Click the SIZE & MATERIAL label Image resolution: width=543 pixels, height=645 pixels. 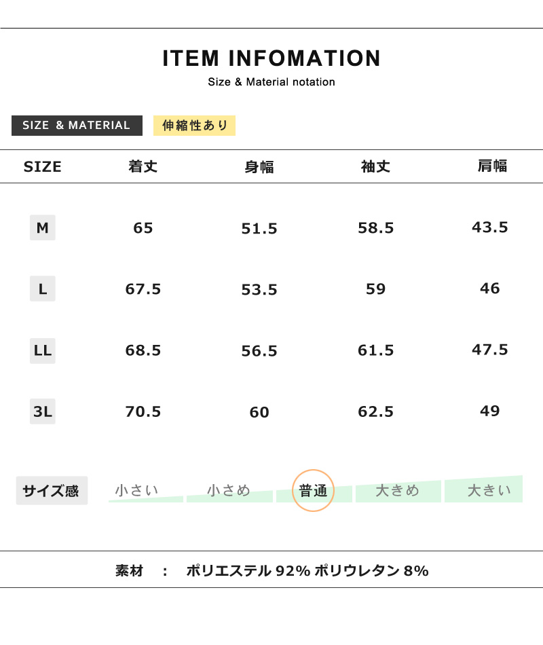click(77, 126)
